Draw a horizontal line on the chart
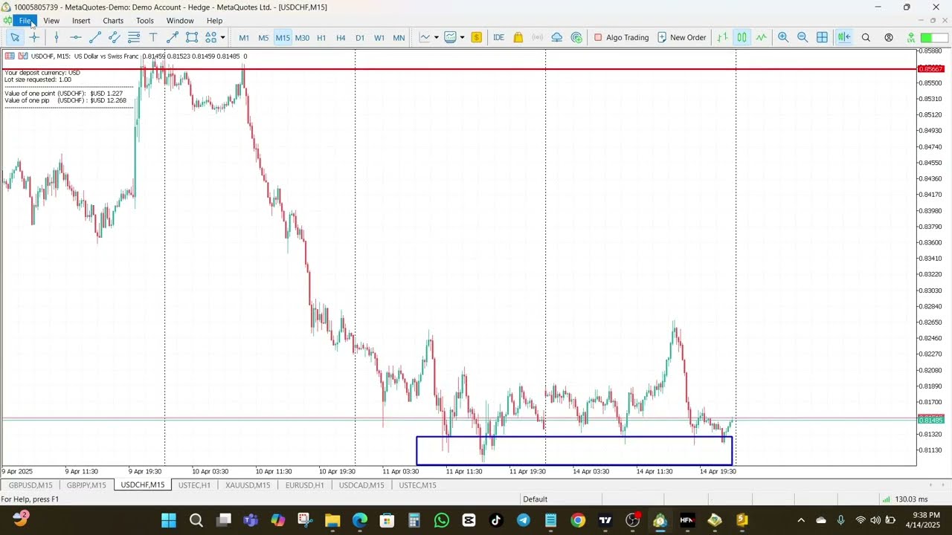The image size is (952, 535). point(76,37)
